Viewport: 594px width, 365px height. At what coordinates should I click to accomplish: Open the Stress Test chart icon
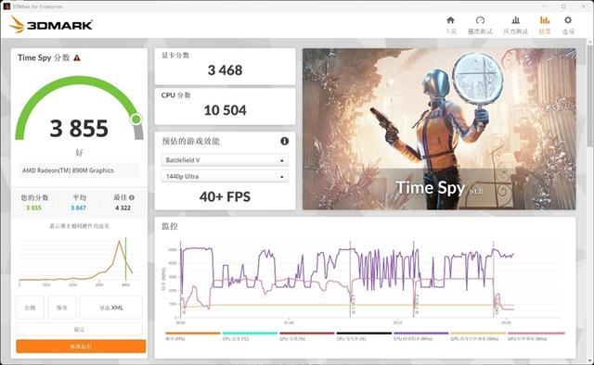pyautogui.click(x=516, y=20)
